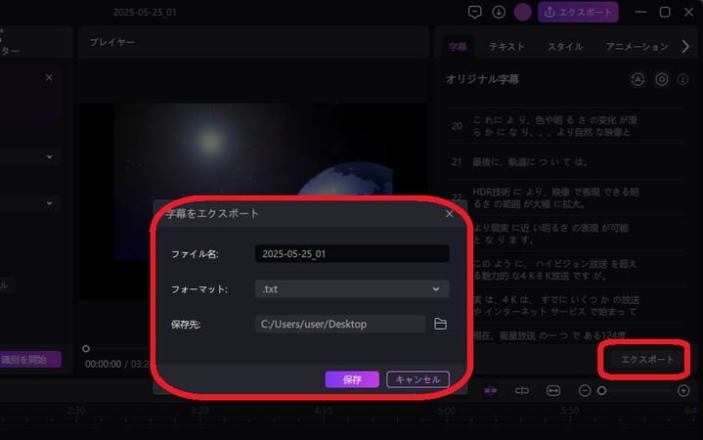This screenshot has width=703, height=440.
Task: Click the player progress playhead circle
Action: point(86,348)
